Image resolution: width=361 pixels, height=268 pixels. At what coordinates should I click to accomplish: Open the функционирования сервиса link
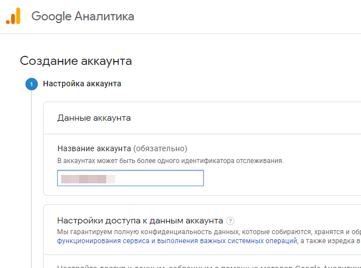pos(103,240)
